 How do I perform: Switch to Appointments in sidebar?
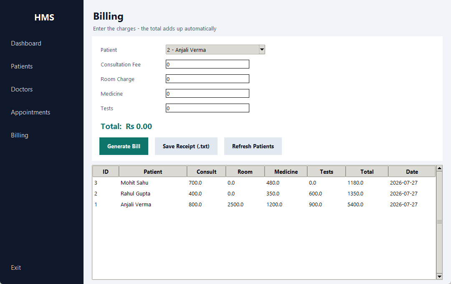click(x=30, y=112)
